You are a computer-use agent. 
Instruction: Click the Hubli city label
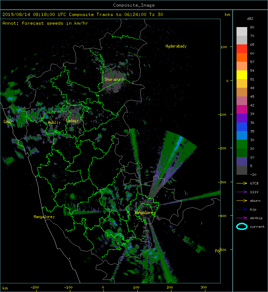pos(54,122)
